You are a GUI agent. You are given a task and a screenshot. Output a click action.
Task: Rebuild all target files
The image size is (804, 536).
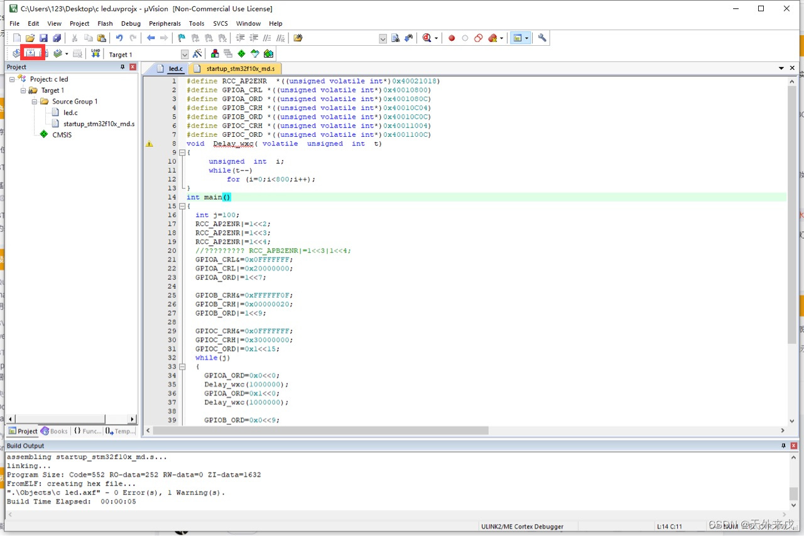[44, 54]
